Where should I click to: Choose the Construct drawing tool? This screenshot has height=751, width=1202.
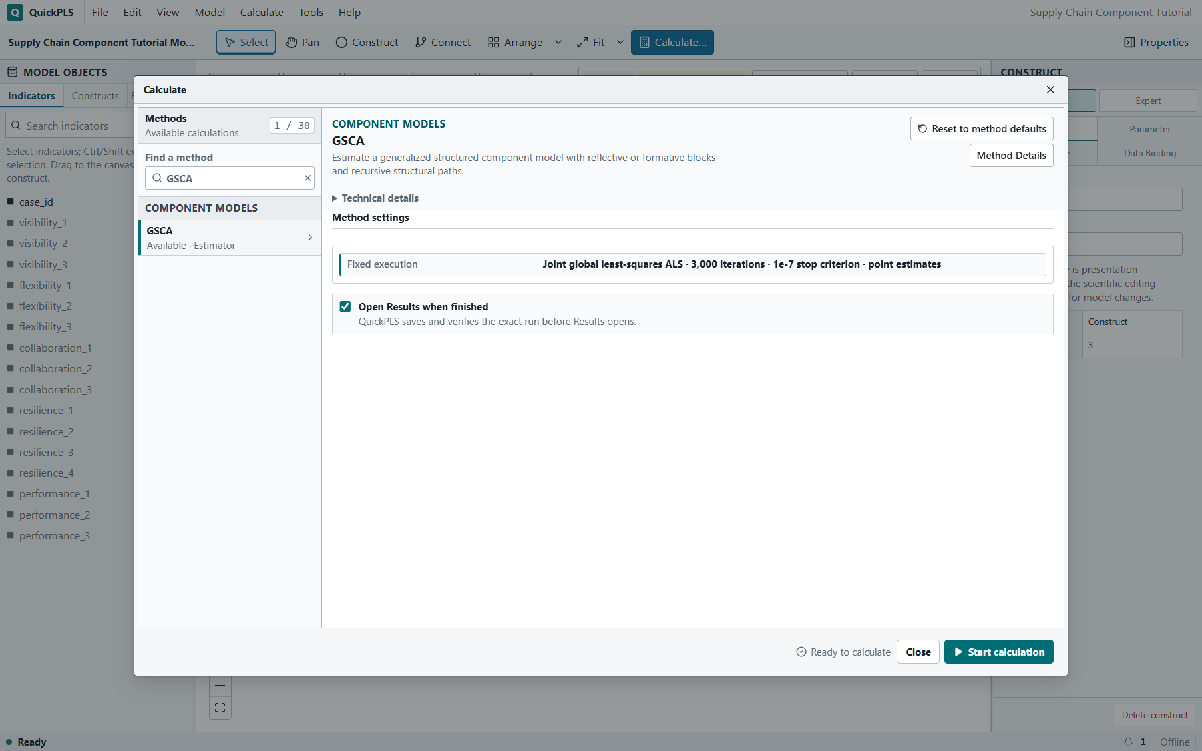(x=367, y=42)
